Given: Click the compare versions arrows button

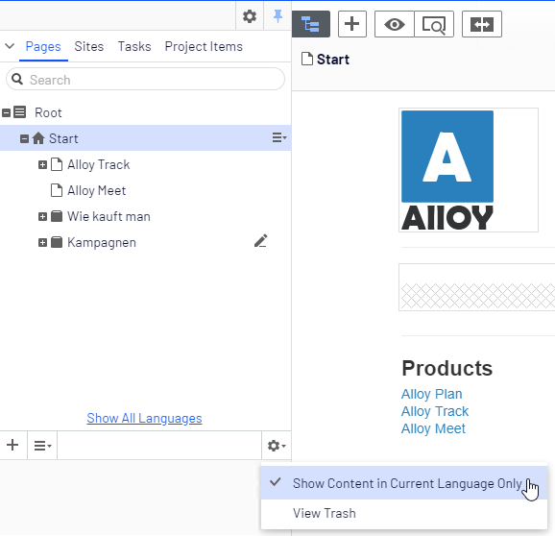Looking at the screenshot, I should 482,24.
